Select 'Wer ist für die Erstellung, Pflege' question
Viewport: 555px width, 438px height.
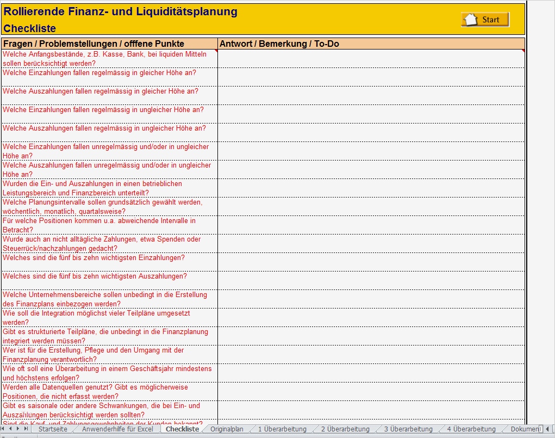(110, 354)
